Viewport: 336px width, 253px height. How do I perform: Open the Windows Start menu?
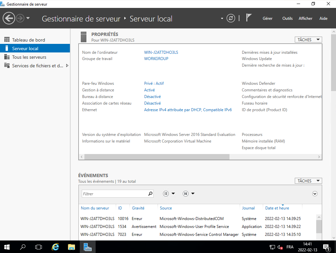click(7, 247)
